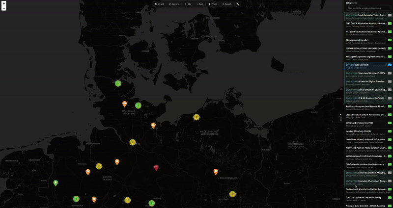Open AI Lead im Digital Transformation job
The width and height of the screenshot is (393, 208).
pyautogui.click(x=368, y=82)
